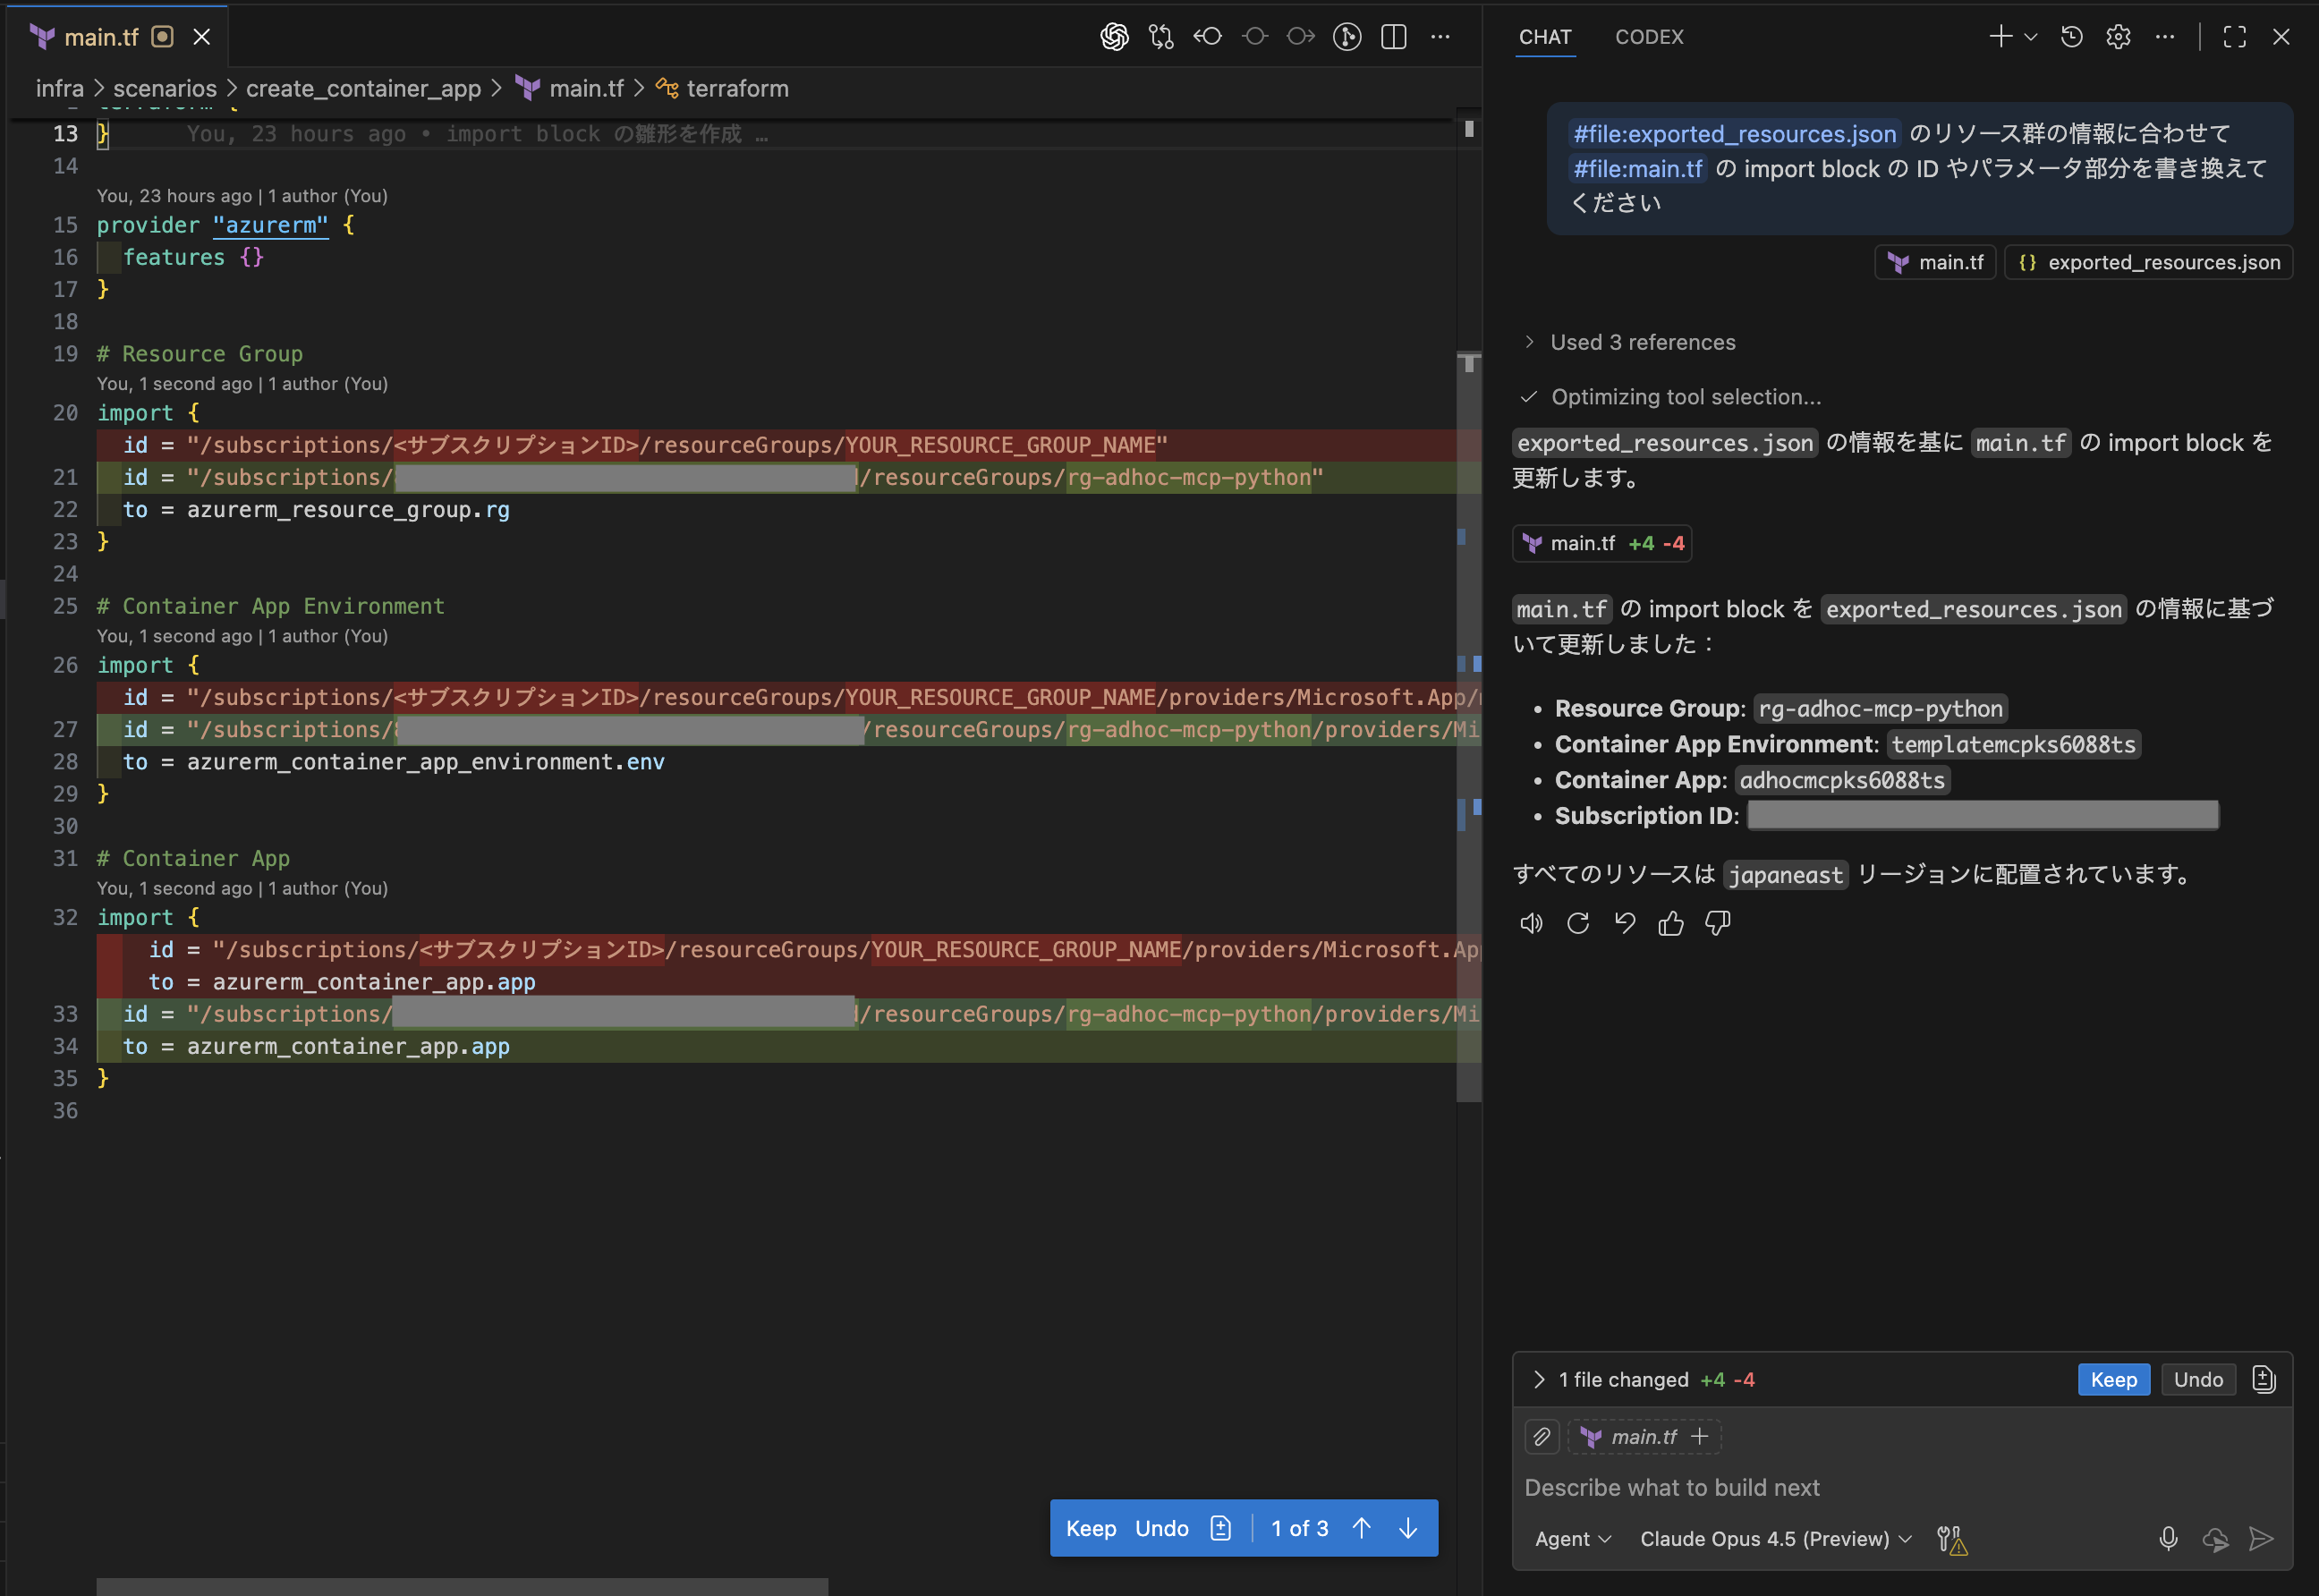Split the editor with the split icon

[1393, 36]
